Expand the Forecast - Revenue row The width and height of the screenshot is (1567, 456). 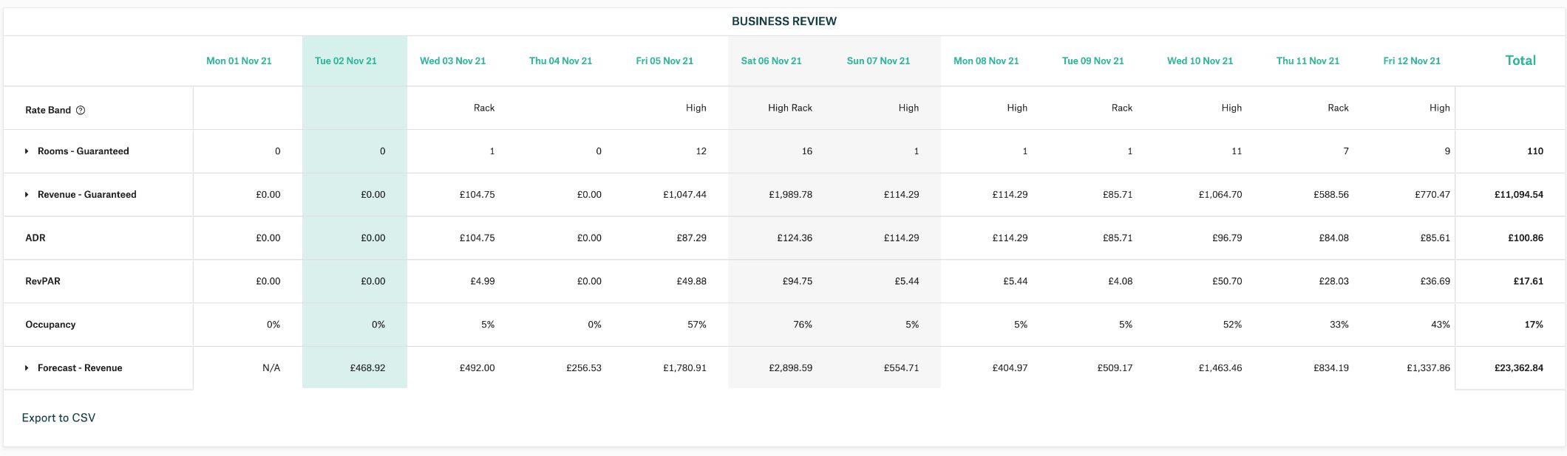27,368
